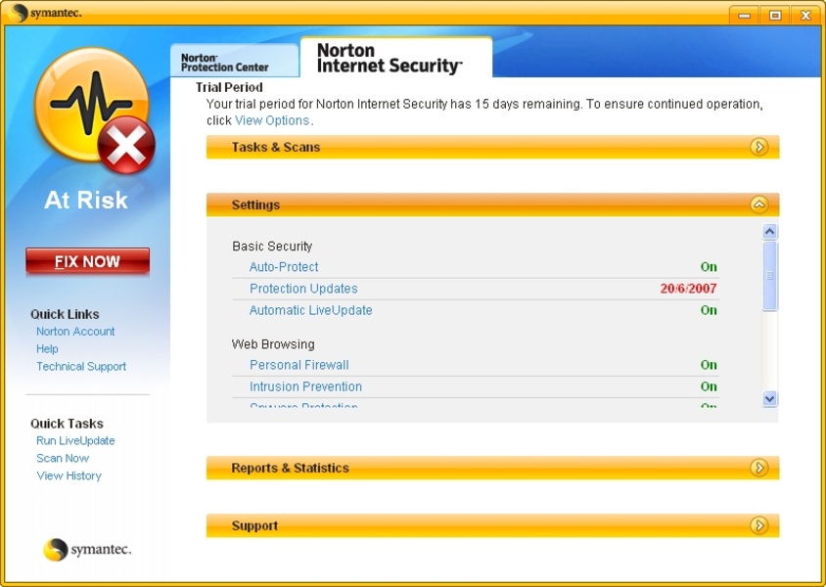Click the At Risk status pulse icon
The height and width of the screenshot is (587, 826).
click(94, 111)
